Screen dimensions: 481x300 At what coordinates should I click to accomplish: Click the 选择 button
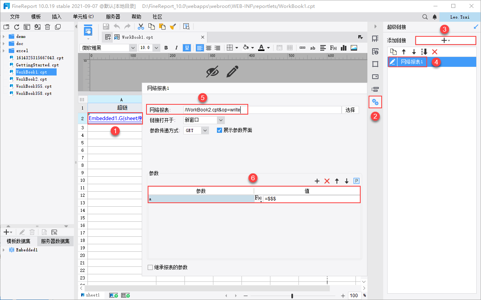tap(350, 110)
